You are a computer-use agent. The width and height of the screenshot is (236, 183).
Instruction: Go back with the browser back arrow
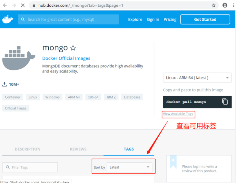(x=5, y=5)
